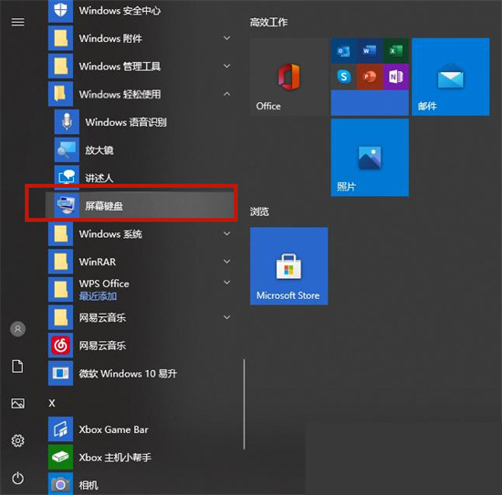Select the 屏幕键盘 label
Viewport: 502px width, 495px height.
tap(104, 206)
